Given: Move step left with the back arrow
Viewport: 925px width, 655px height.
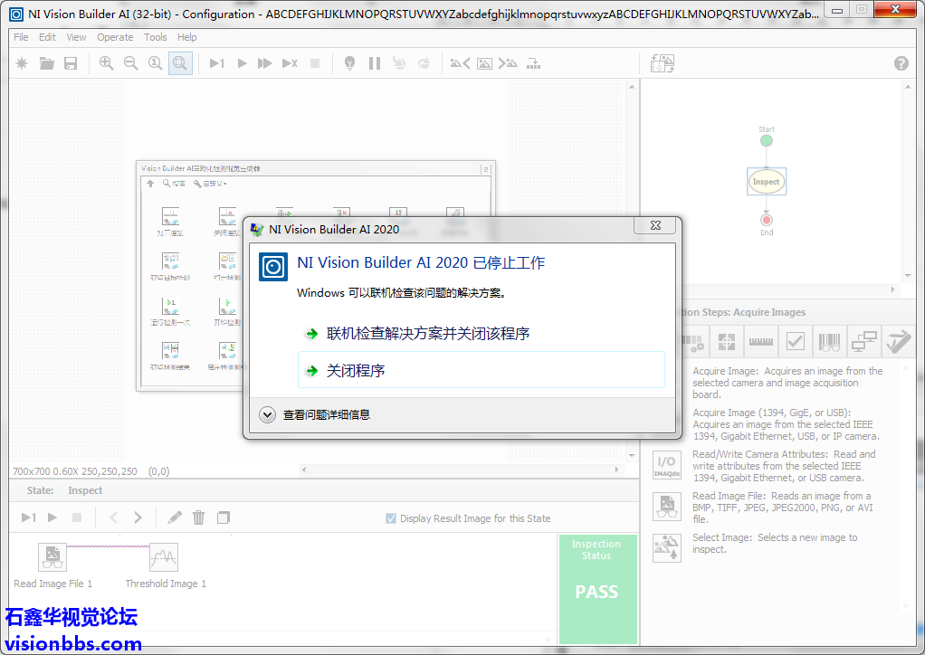Looking at the screenshot, I should pos(113,517).
